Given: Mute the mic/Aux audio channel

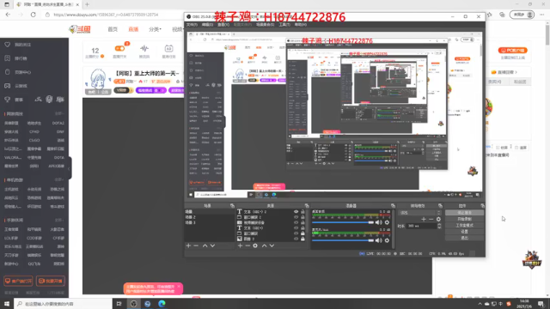Looking at the screenshot, I should coord(378,240).
